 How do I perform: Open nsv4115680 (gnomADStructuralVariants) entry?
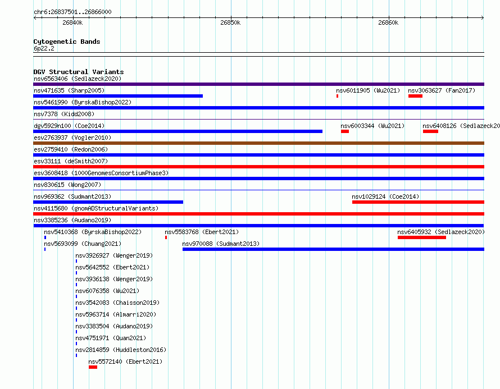click(x=96, y=208)
